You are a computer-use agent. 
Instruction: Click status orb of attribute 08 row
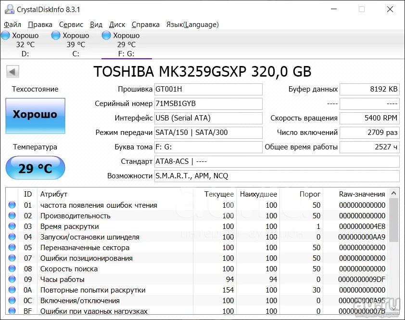click(x=12, y=268)
